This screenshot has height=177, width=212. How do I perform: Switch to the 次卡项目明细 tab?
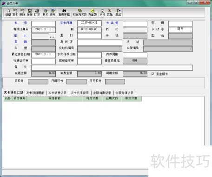(35, 93)
